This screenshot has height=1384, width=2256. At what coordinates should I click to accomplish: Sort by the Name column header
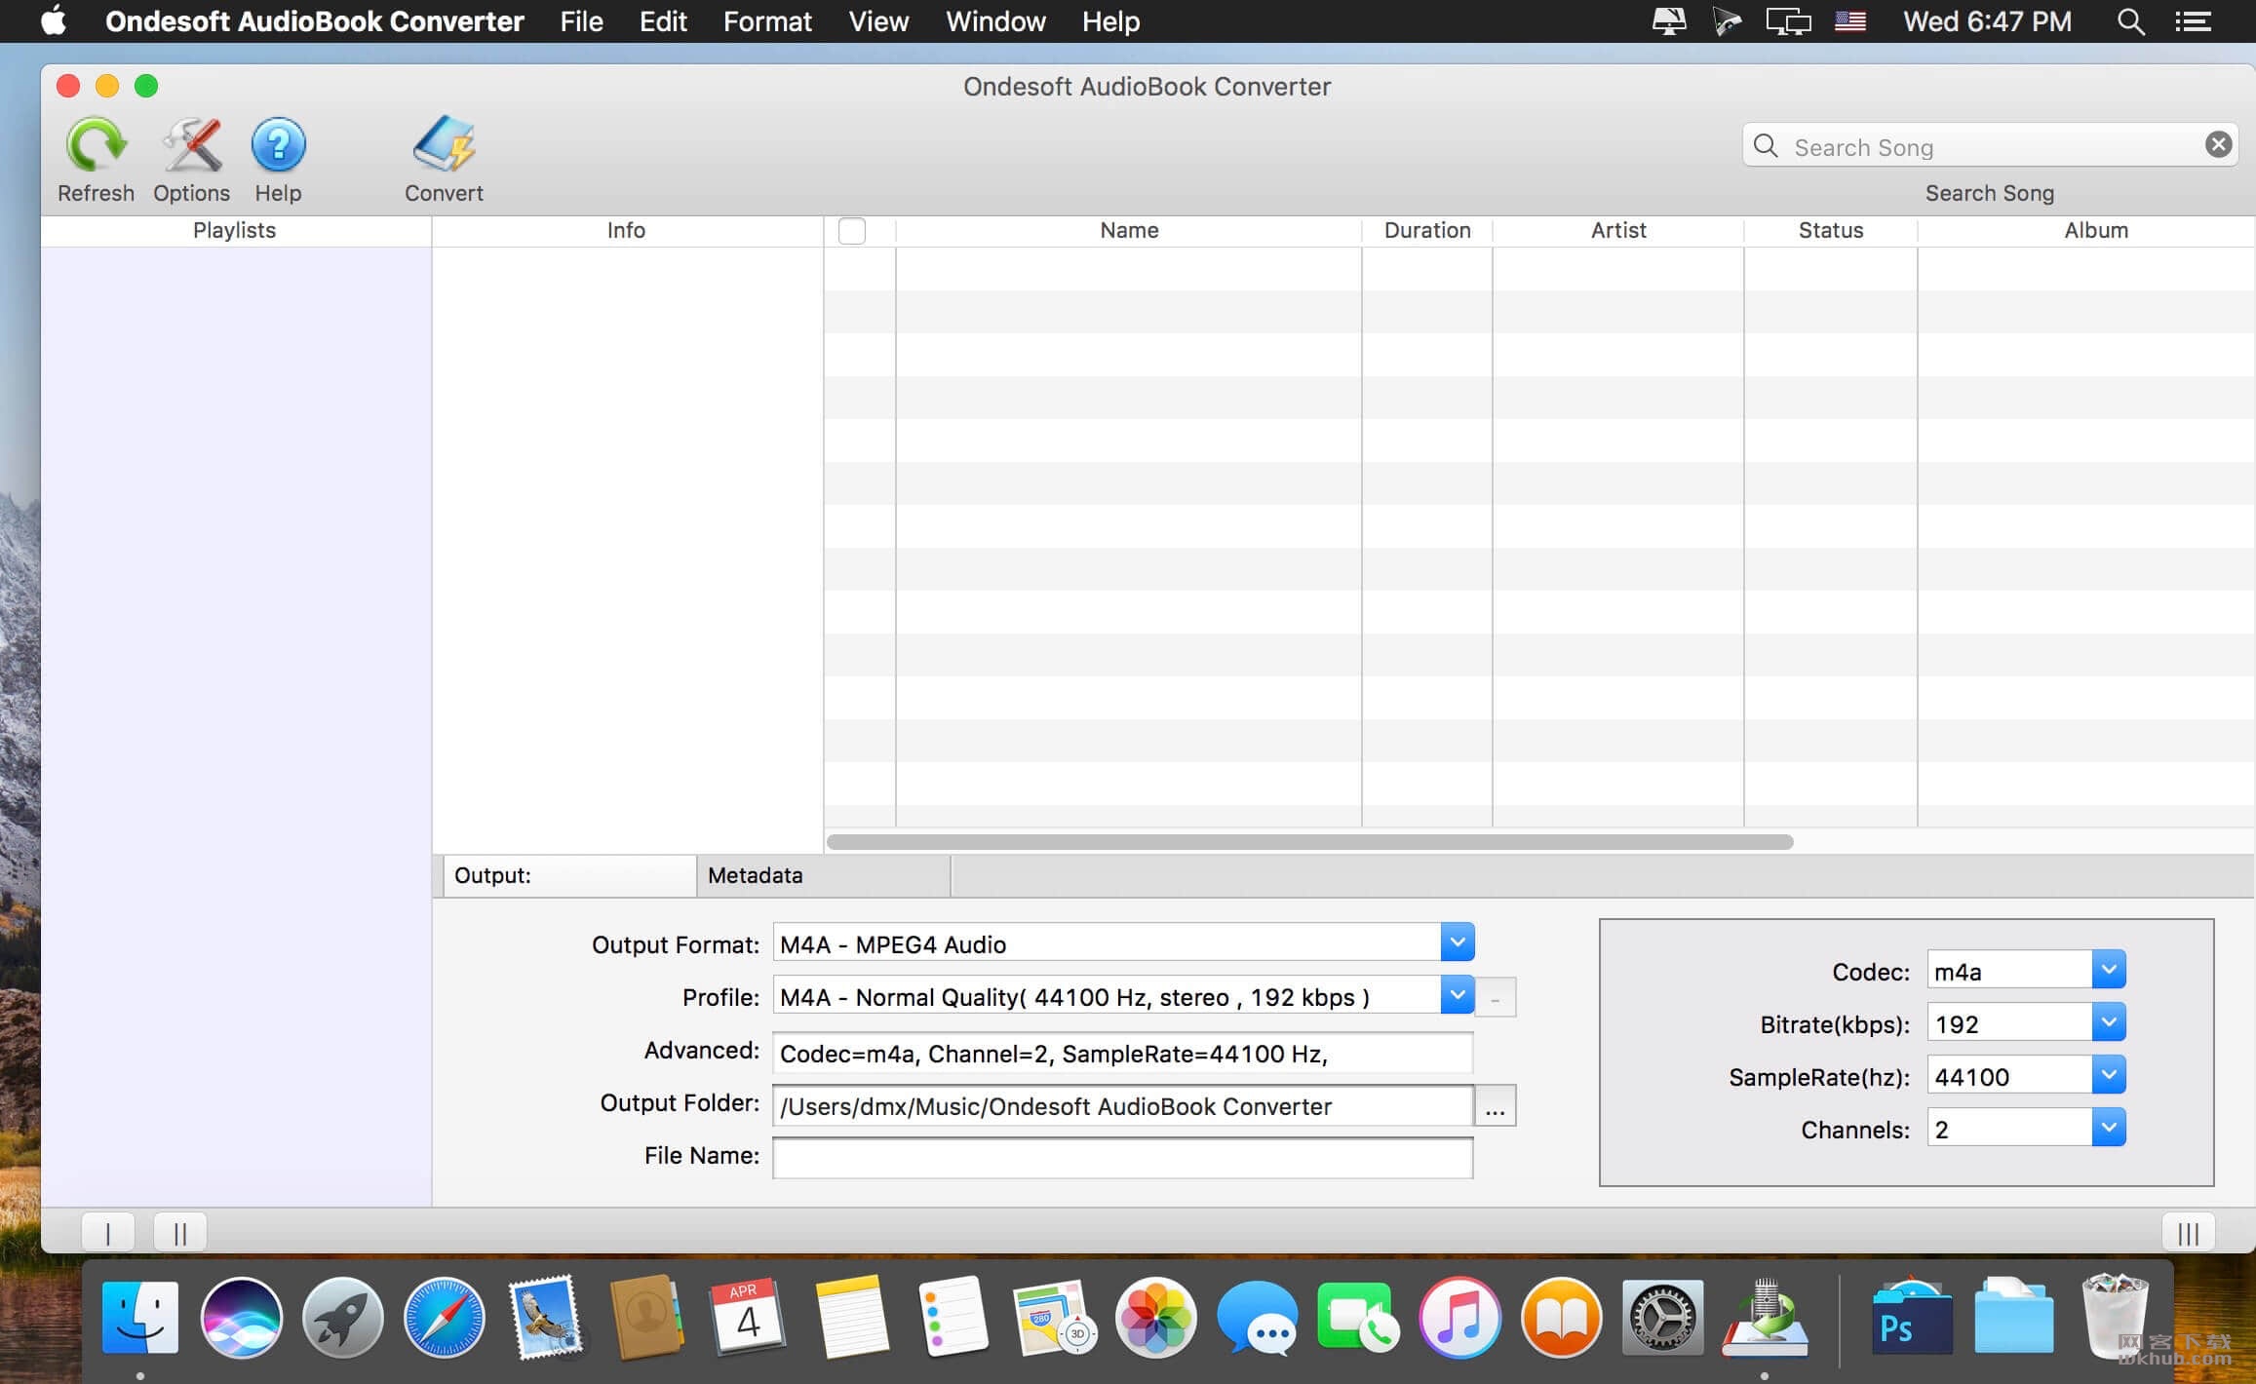(x=1128, y=231)
